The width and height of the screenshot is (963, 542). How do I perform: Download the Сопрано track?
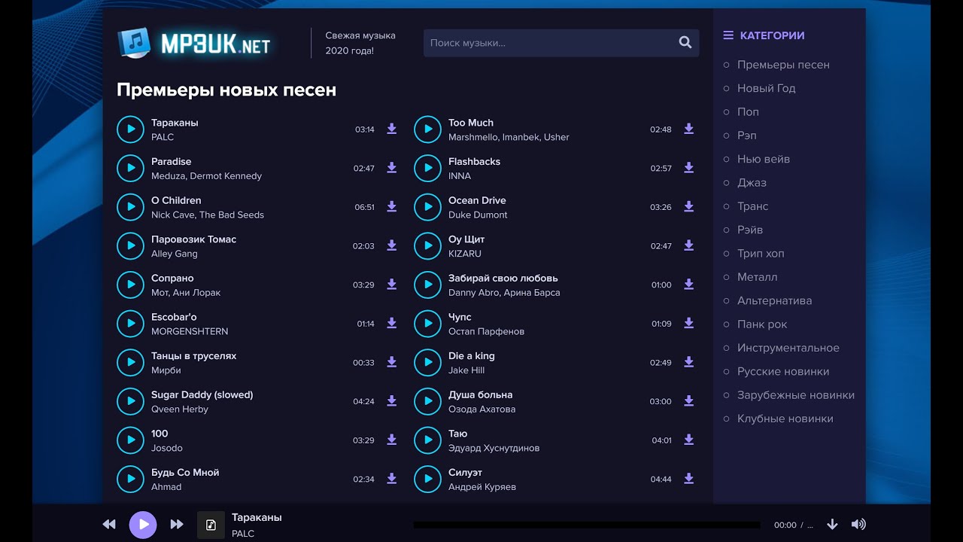click(391, 285)
